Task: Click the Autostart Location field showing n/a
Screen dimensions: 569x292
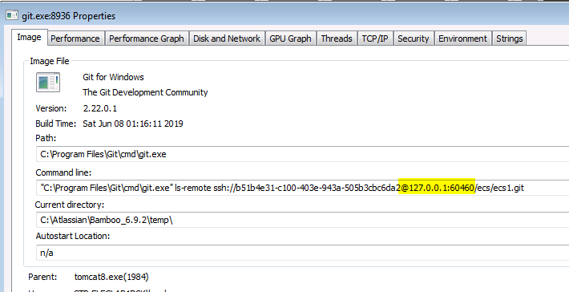Action: coord(303,253)
